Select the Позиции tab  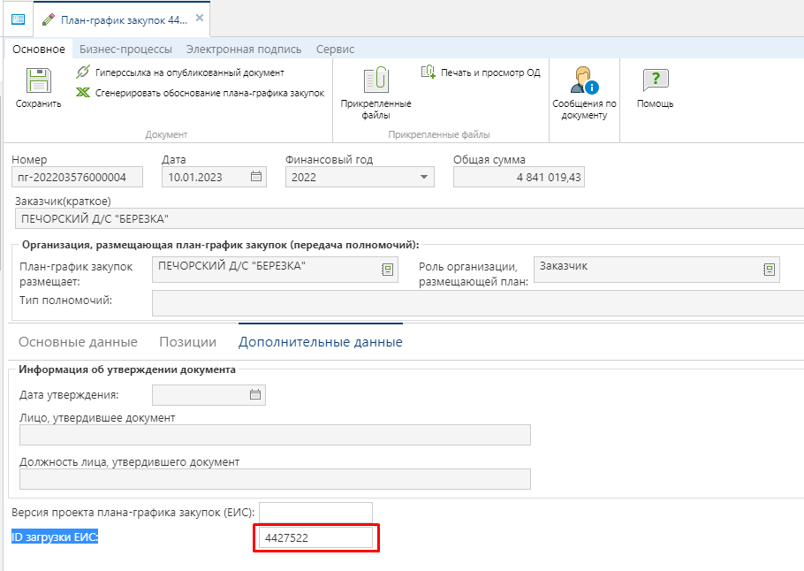(x=187, y=342)
